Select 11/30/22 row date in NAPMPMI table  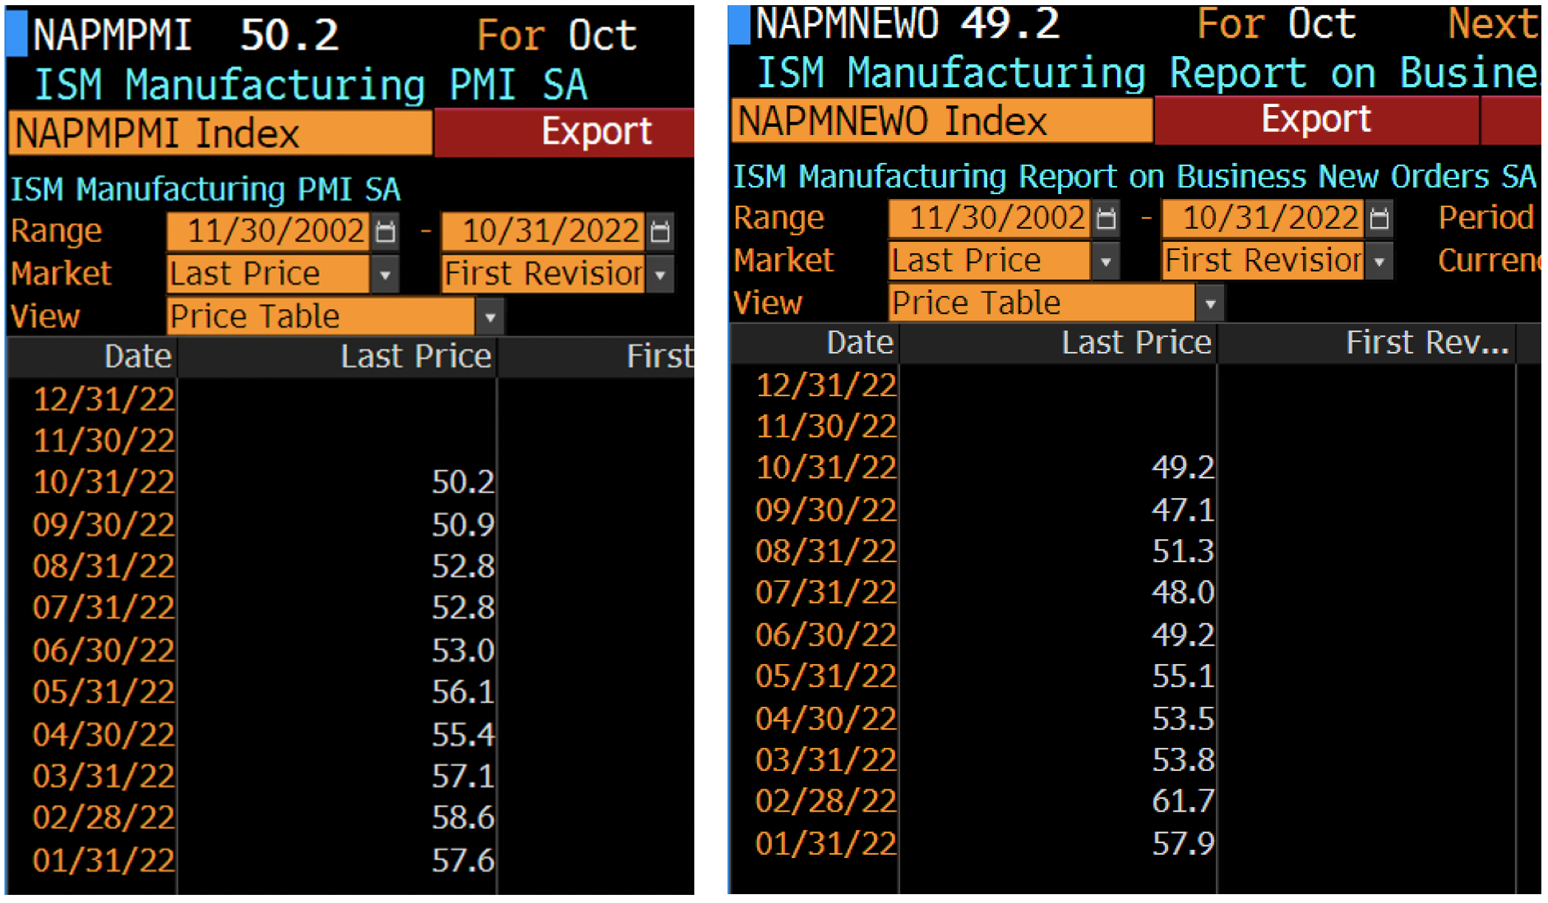(x=103, y=441)
